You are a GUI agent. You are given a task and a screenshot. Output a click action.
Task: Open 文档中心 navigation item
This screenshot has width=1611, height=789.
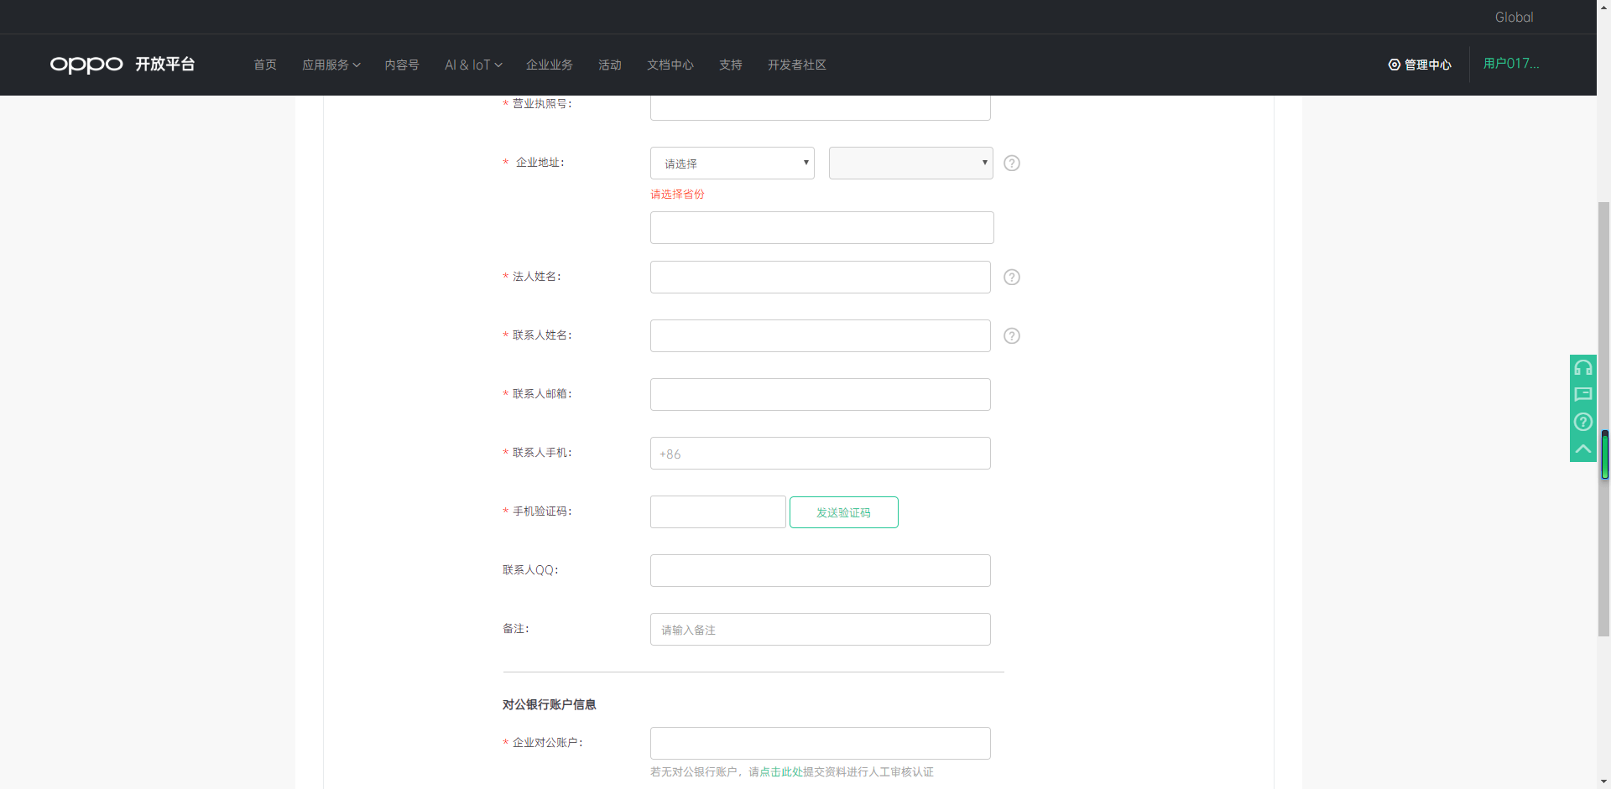click(x=670, y=65)
